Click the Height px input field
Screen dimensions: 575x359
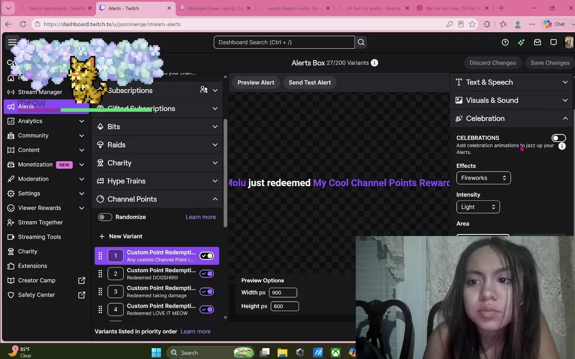285,306
